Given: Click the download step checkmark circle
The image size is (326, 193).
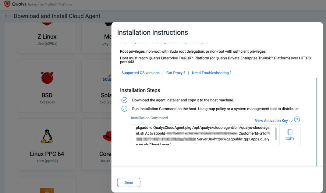Looking at the screenshot, I should [124, 100].
